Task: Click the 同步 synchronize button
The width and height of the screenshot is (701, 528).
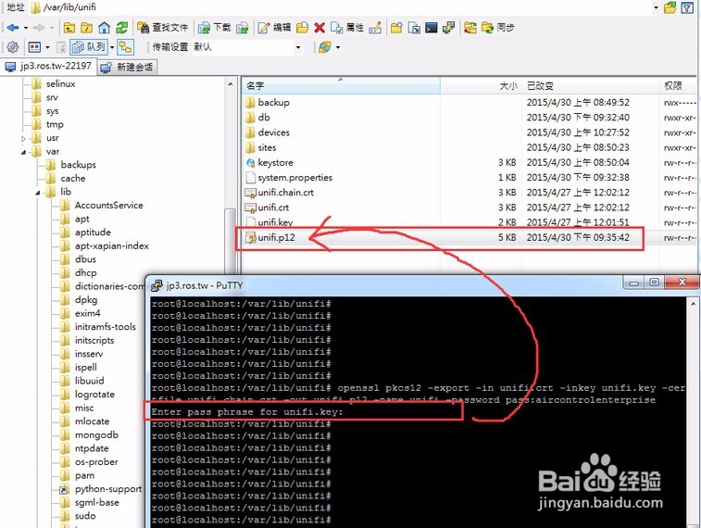Action: (x=497, y=28)
